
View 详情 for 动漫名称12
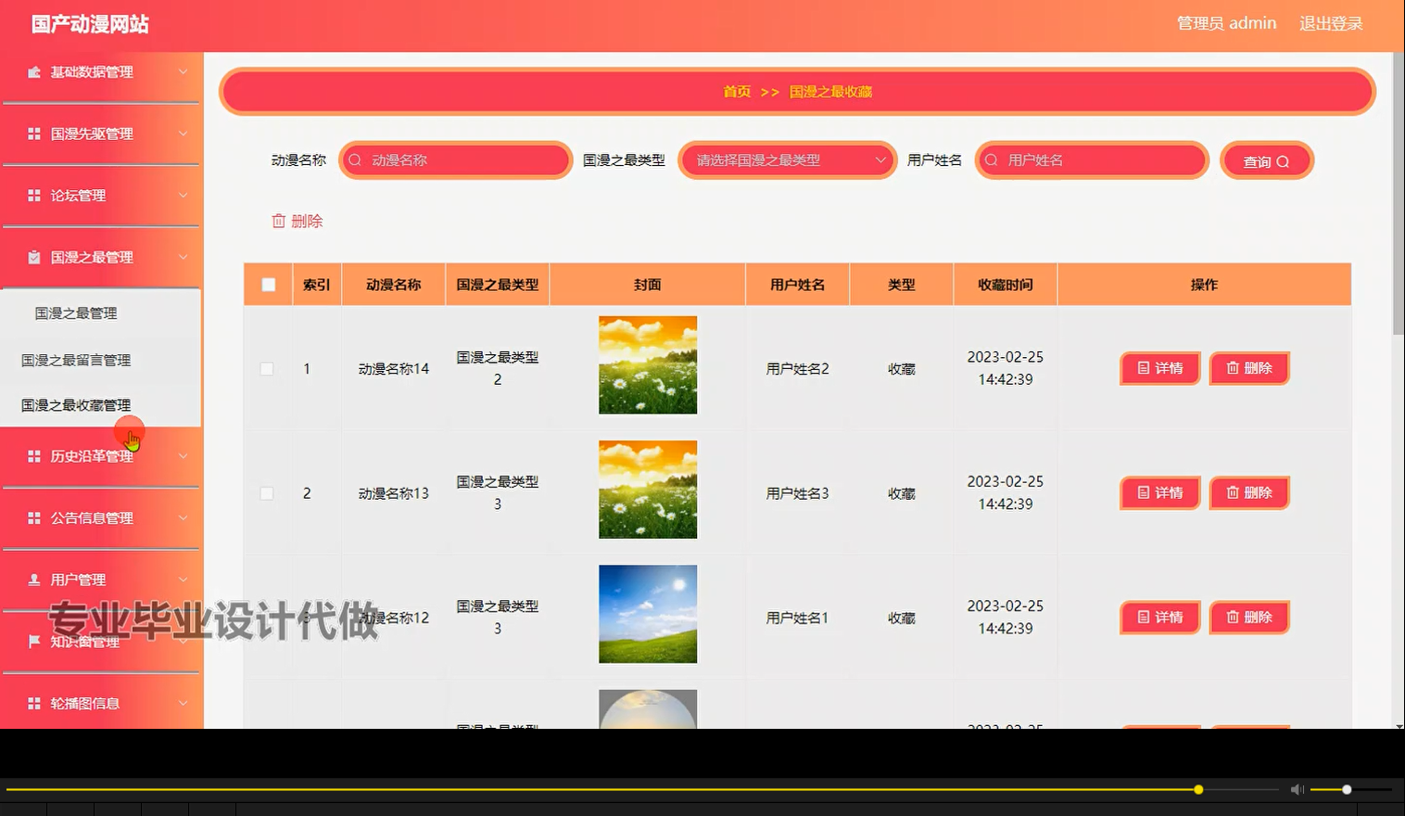[x=1160, y=617]
